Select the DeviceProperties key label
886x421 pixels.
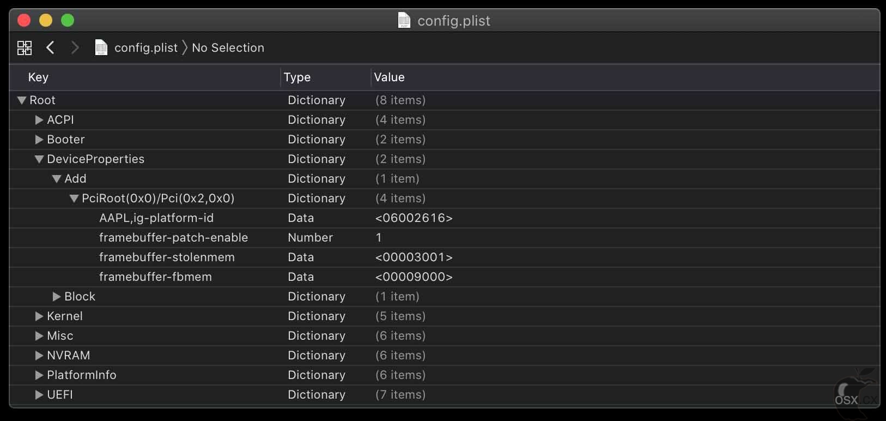[x=96, y=159]
